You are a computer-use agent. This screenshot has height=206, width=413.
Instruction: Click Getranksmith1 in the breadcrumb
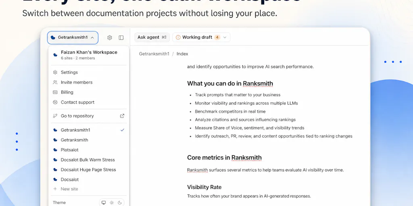pos(154,54)
